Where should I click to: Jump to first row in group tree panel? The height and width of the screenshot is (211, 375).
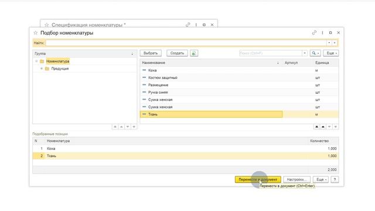tap(115, 127)
